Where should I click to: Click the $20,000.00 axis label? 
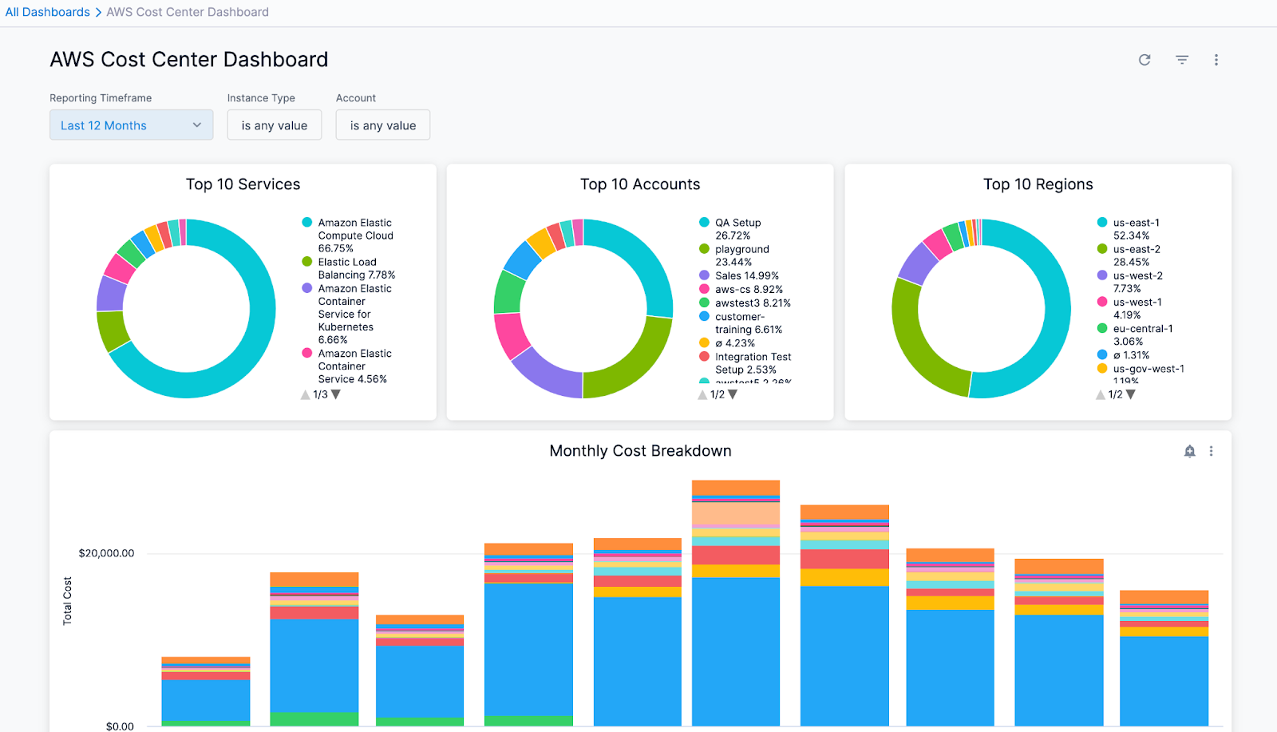106,553
